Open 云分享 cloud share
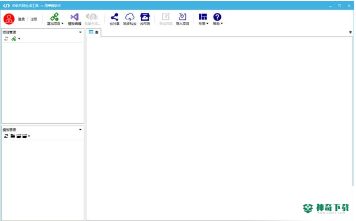This screenshot has height=221, width=356. [x=115, y=19]
